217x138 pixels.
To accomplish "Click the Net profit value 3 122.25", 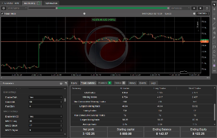I will click(x=89, y=134).
